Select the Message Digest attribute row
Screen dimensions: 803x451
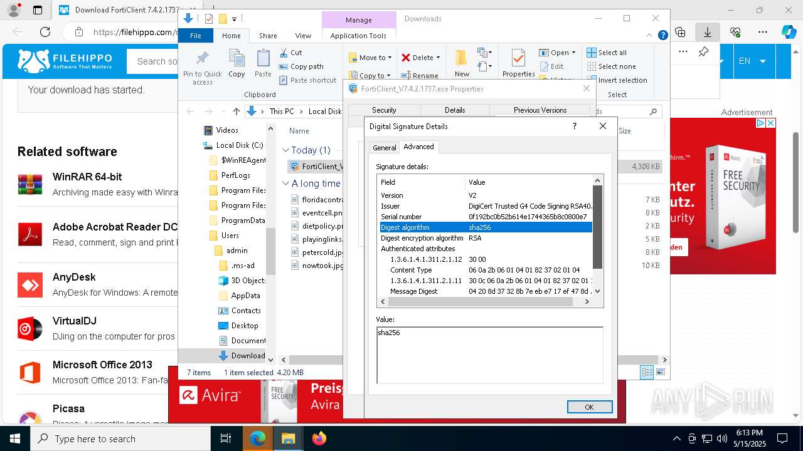(486, 291)
